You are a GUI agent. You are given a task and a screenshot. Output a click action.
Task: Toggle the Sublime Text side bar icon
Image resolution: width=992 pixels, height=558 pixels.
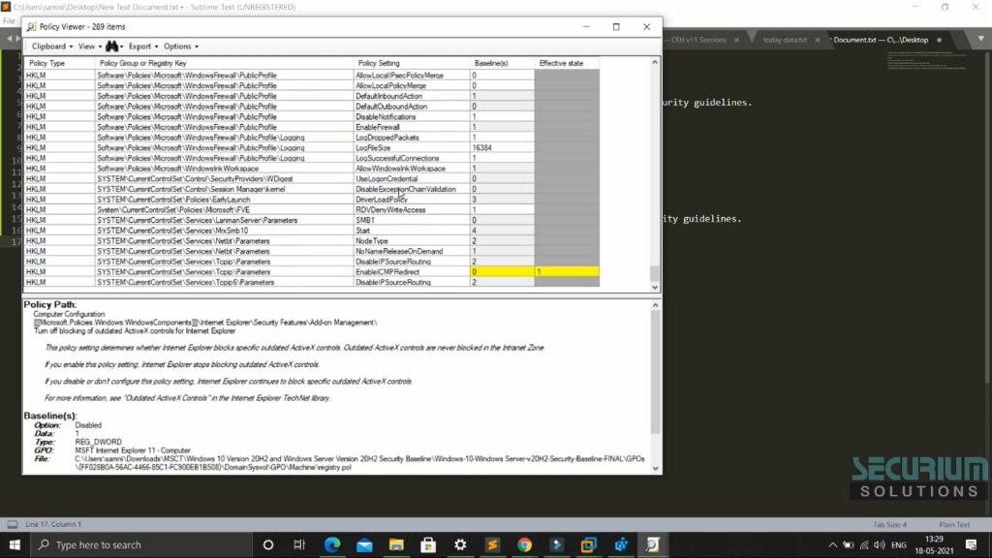click(x=12, y=524)
